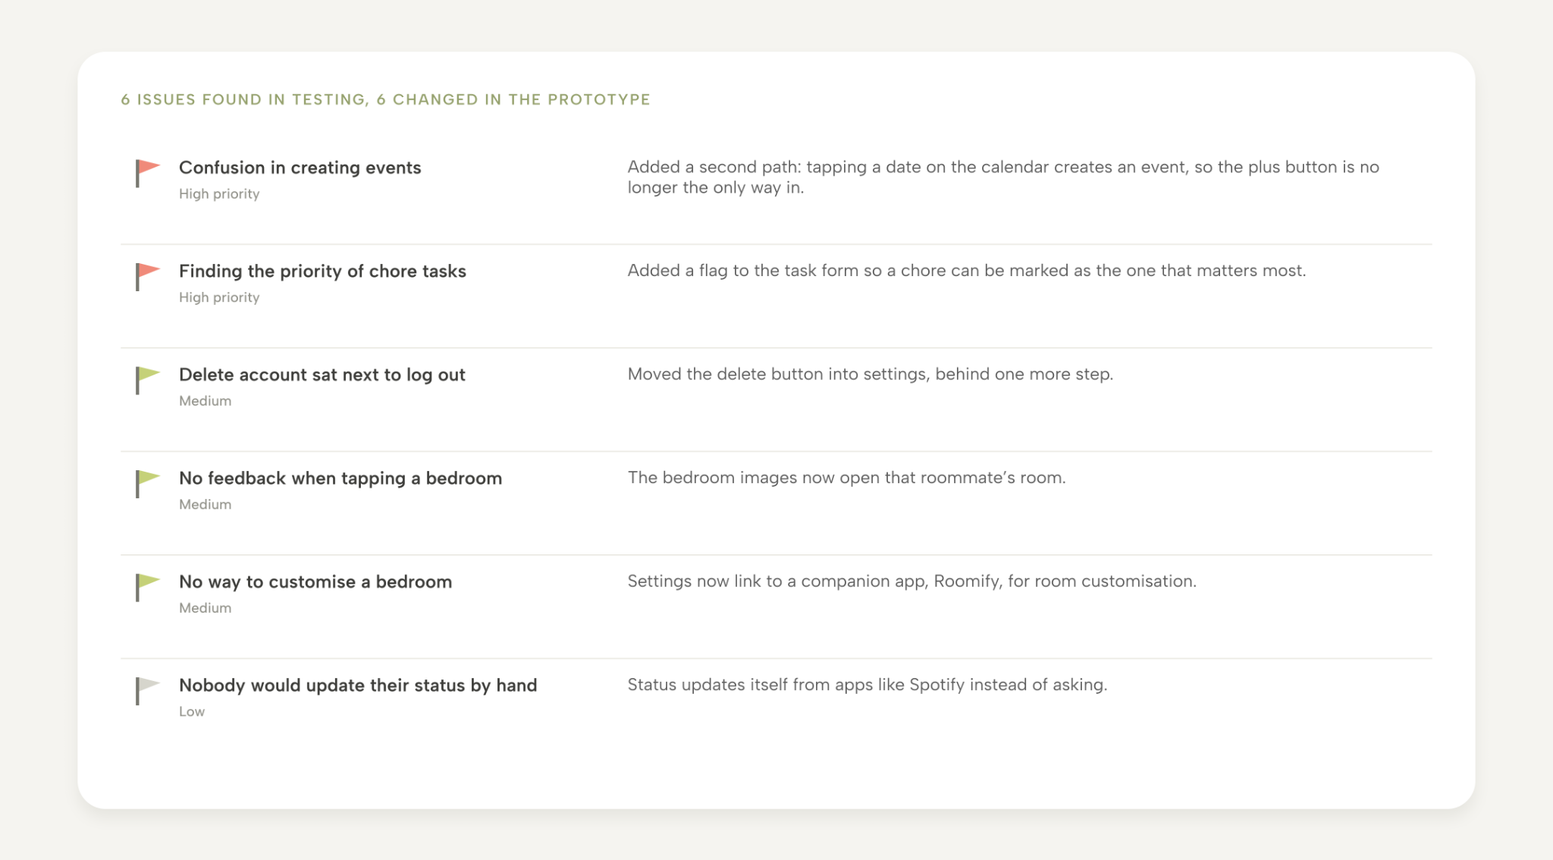Click the red flag next to chore tasks priority
The image size is (1553, 860).
148,277
